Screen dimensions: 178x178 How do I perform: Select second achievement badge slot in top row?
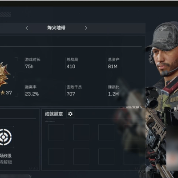pos(81,132)
